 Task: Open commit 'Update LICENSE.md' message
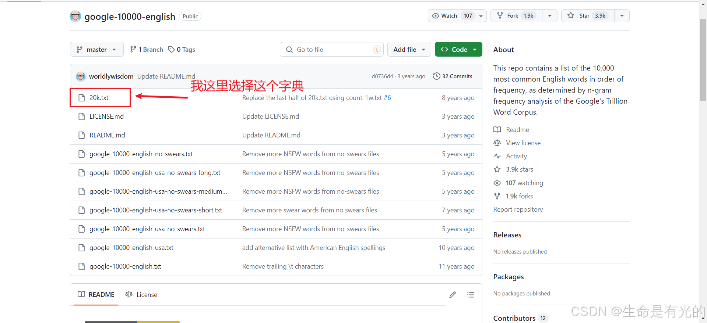click(271, 116)
